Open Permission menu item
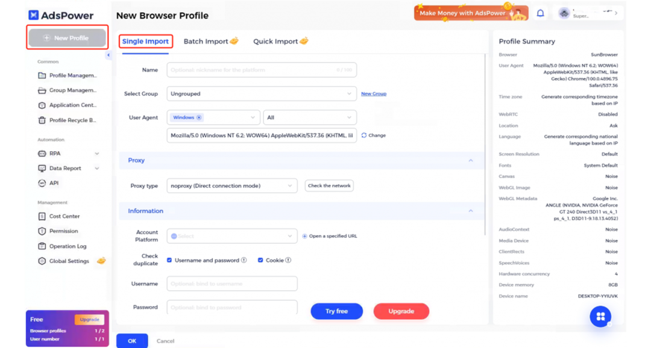651x348 pixels. tap(63, 231)
